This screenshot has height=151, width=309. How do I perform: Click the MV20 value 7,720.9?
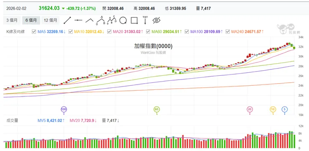coord(87,121)
